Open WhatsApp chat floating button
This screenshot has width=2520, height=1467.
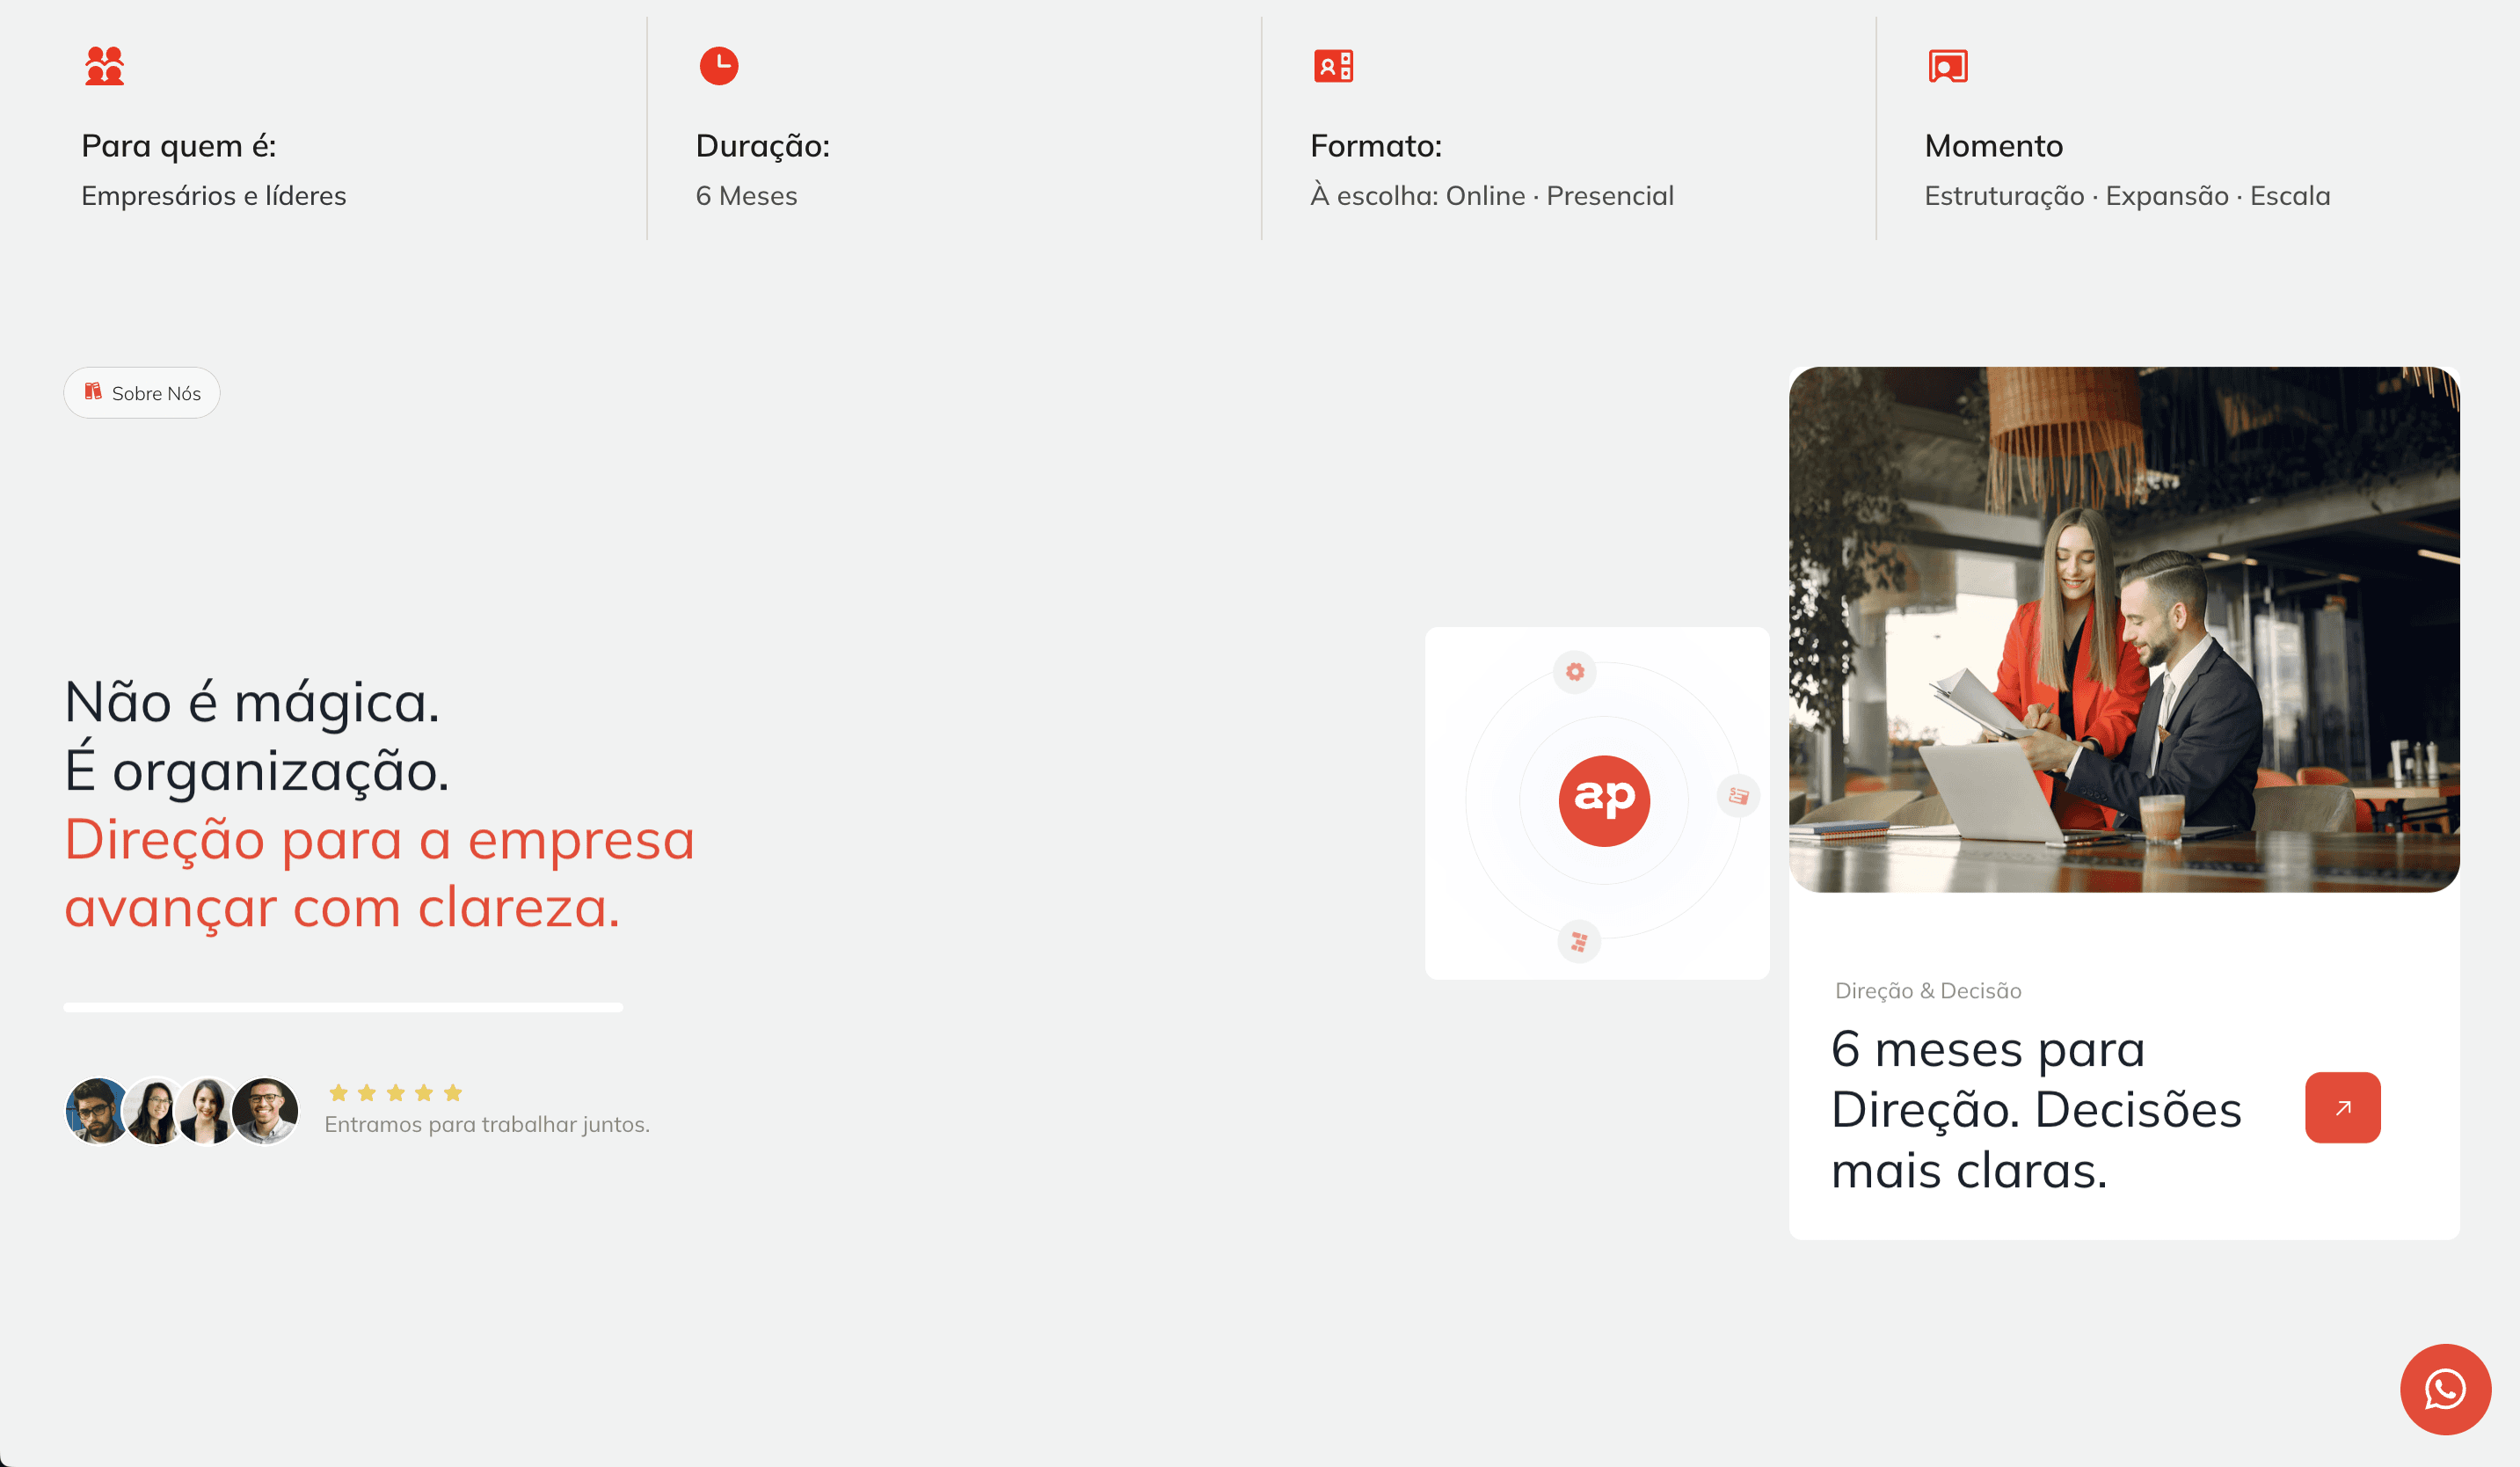click(2444, 1389)
